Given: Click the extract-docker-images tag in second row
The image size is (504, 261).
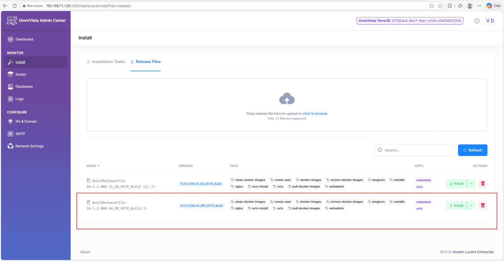Looking at the screenshot, I should 345,202.
